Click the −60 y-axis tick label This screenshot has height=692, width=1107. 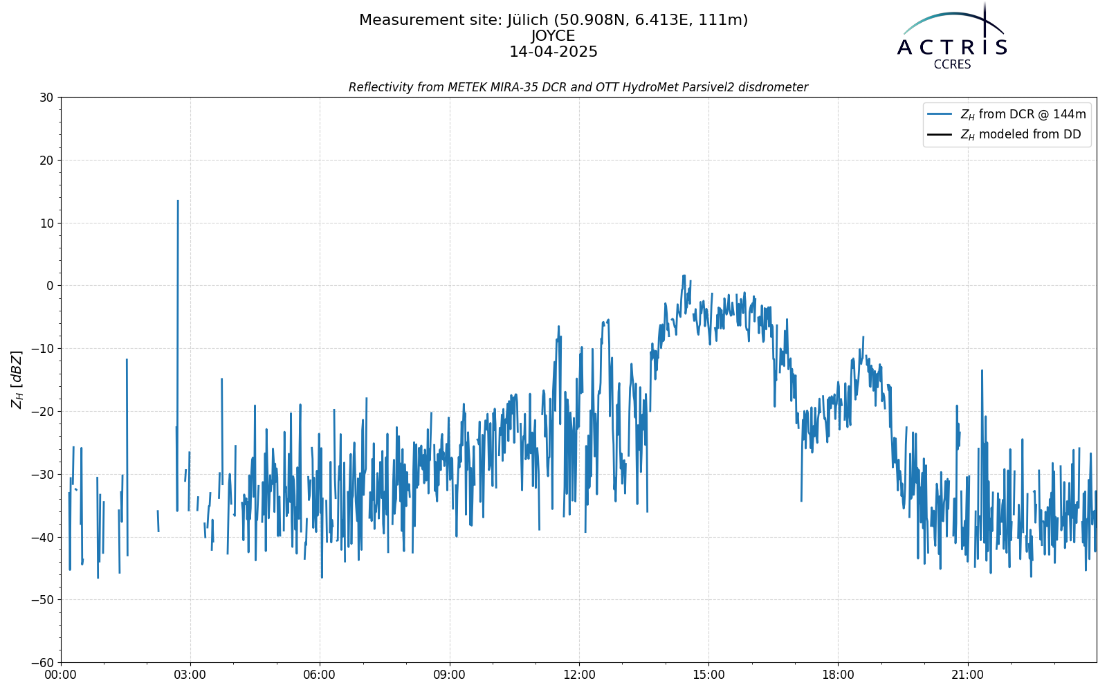[x=42, y=662]
